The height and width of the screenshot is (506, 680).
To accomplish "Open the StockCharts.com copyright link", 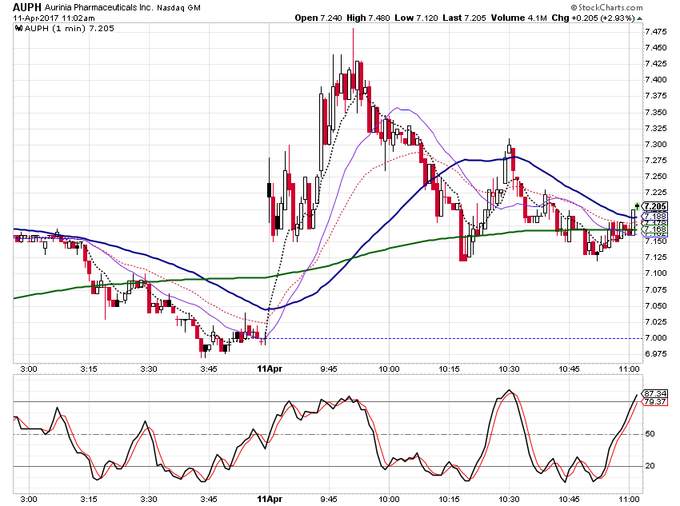I will [x=606, y=7].
